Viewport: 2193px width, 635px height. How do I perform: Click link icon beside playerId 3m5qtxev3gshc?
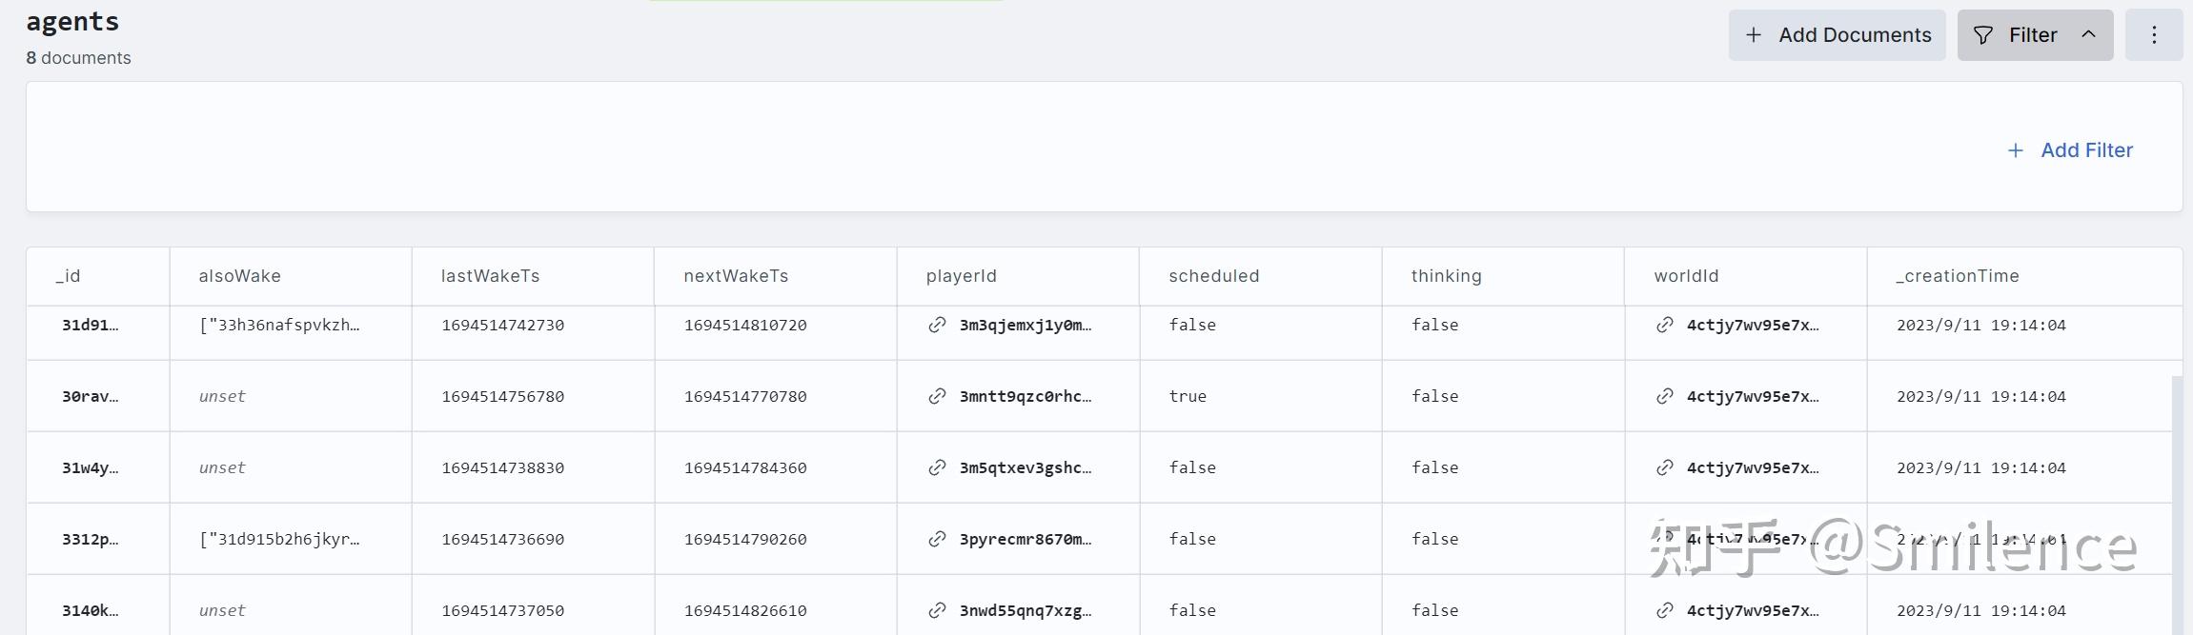pyautogui.click(x=937, y=467)
